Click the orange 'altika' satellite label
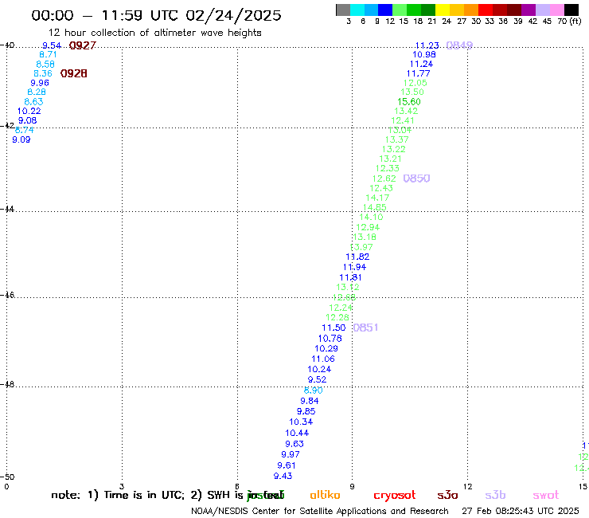Viewport: 589px width, 518px height. (x=325, y=495)
